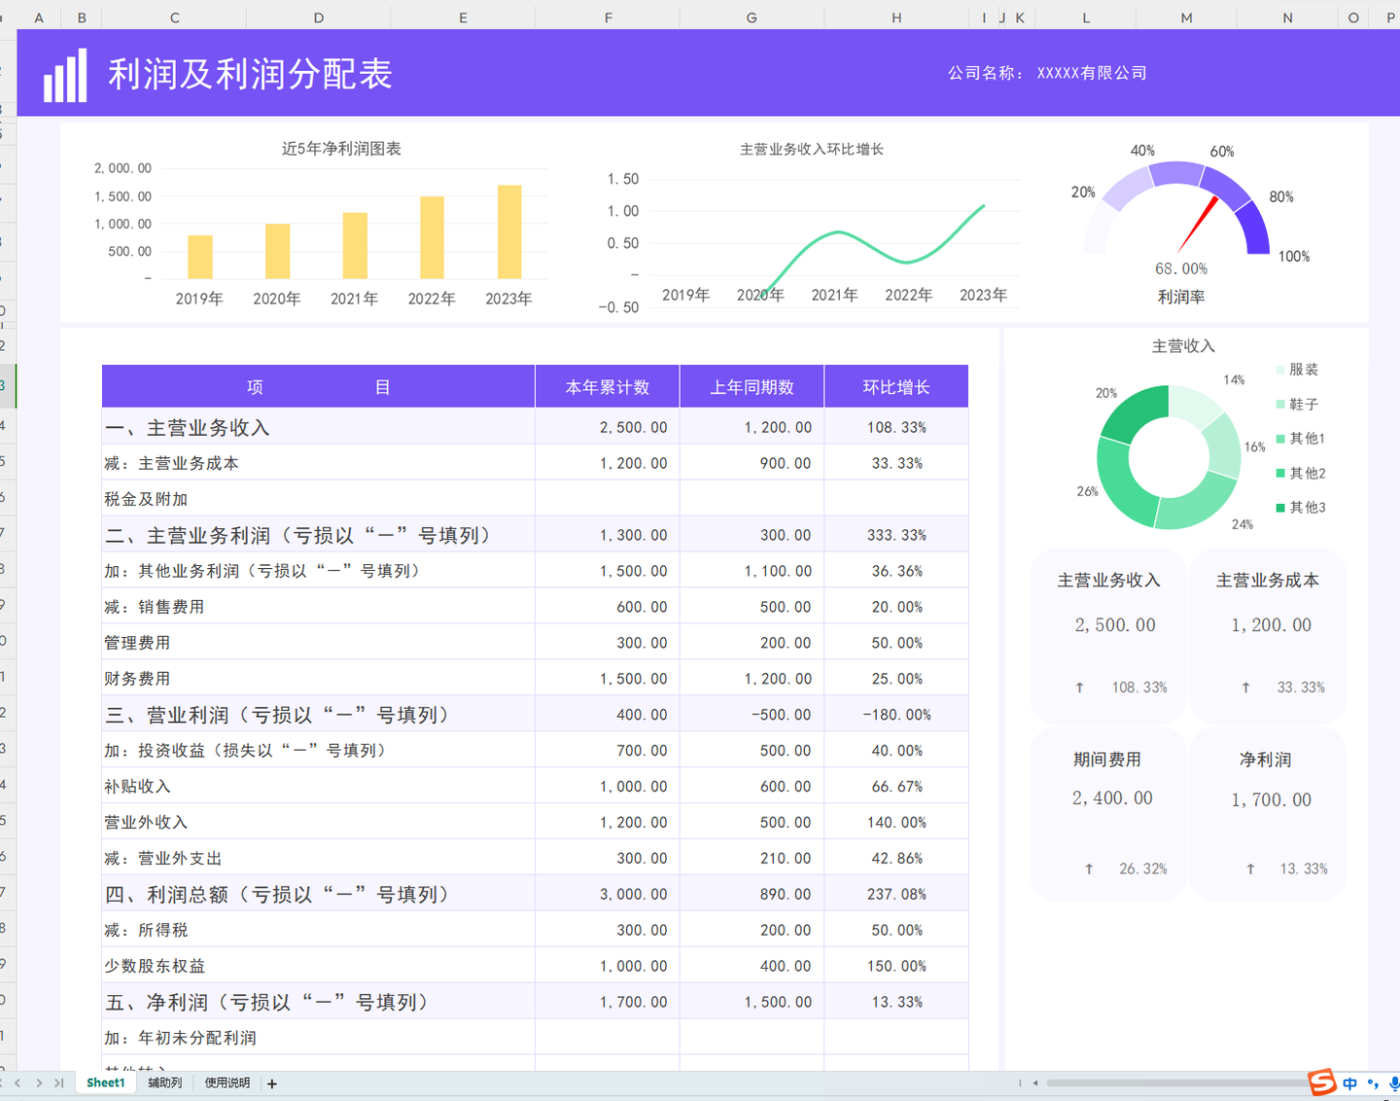Click 服装 legend swatch in donut chart
Image resolution: width=1400 pixels, height=1101 pixels.
pyautogui.click(x=1280, y=370)
